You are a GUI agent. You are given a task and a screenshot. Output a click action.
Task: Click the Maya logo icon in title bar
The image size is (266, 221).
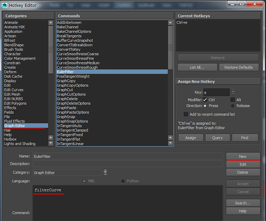(x=5, y=4)
